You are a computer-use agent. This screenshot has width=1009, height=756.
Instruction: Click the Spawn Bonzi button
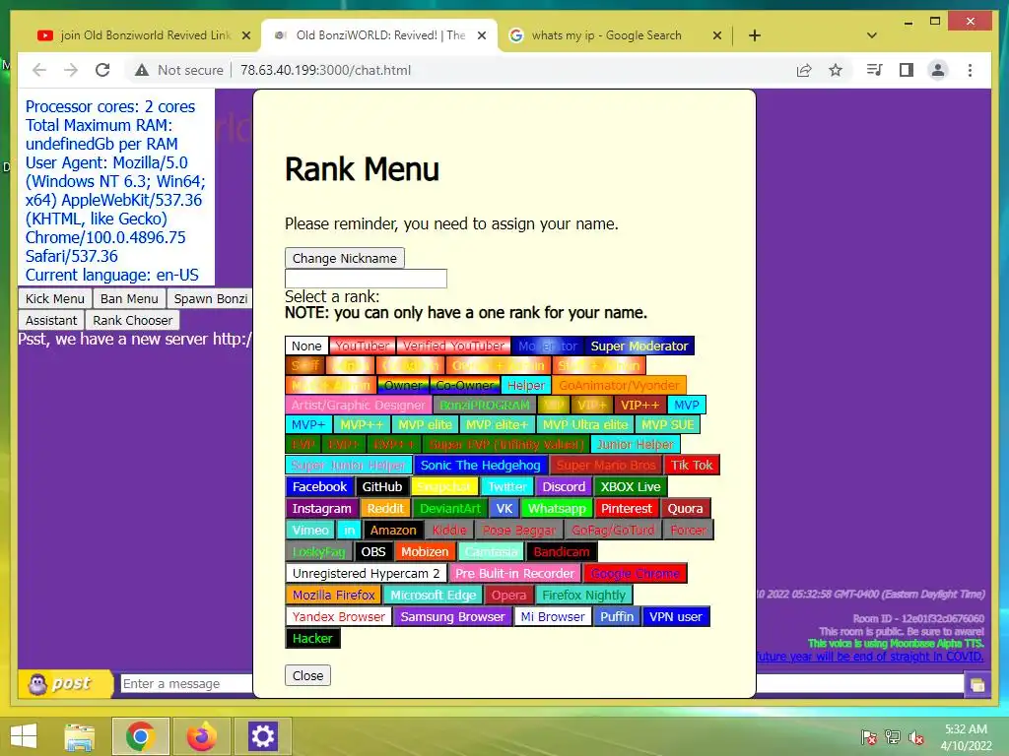point(211,298)
